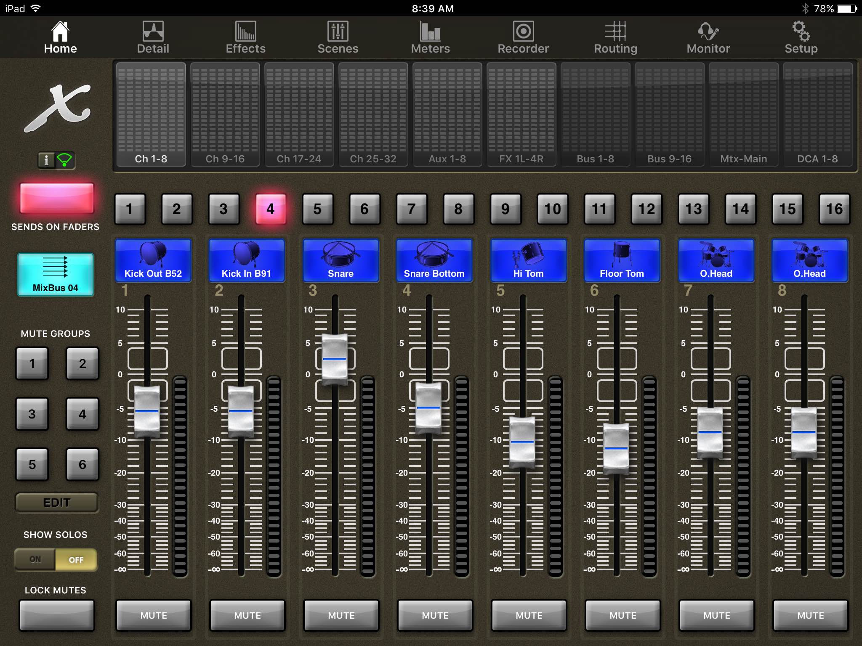Viewport: 862px width, 646px height.
Task: Open the Monitor settings
Action: (x=708, y=37)
